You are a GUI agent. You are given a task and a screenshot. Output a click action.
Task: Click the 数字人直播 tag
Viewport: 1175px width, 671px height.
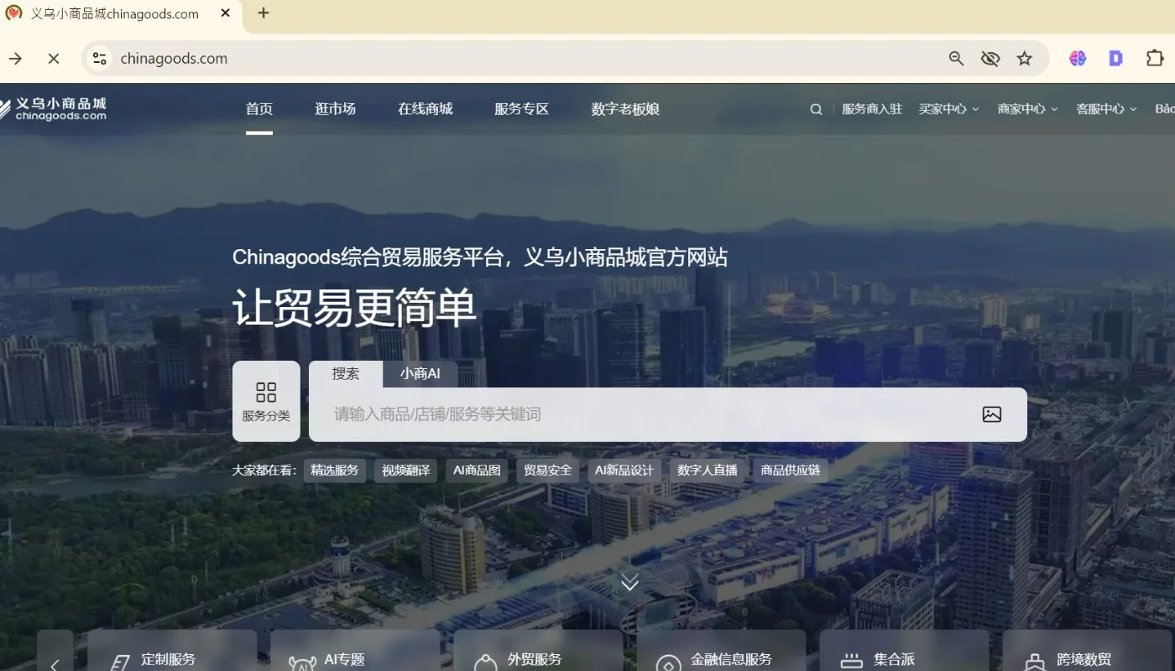coord(708,471)
